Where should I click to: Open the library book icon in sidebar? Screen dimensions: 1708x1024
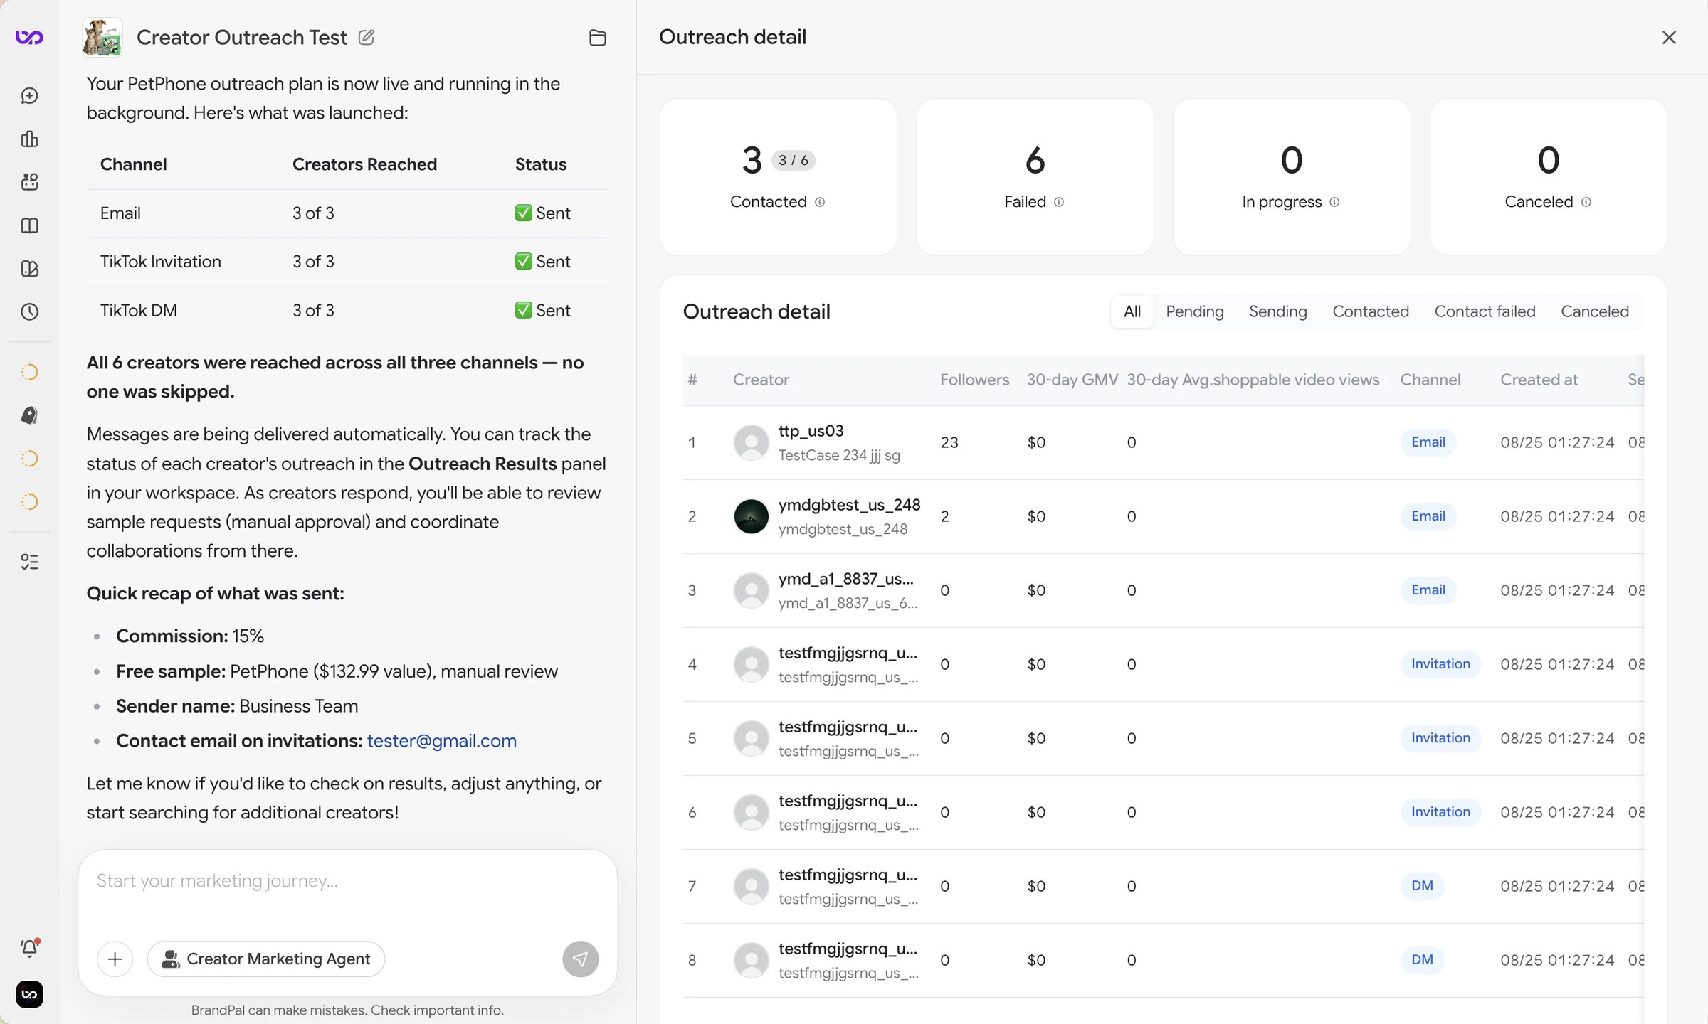(29, 225)
